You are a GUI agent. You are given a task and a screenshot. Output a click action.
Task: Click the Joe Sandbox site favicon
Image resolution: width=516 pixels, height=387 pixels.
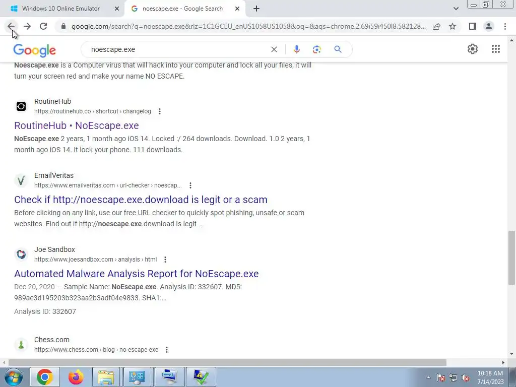[21, 254]
